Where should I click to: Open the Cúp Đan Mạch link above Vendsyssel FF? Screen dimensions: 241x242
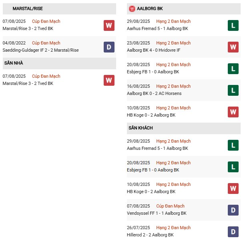170,206
